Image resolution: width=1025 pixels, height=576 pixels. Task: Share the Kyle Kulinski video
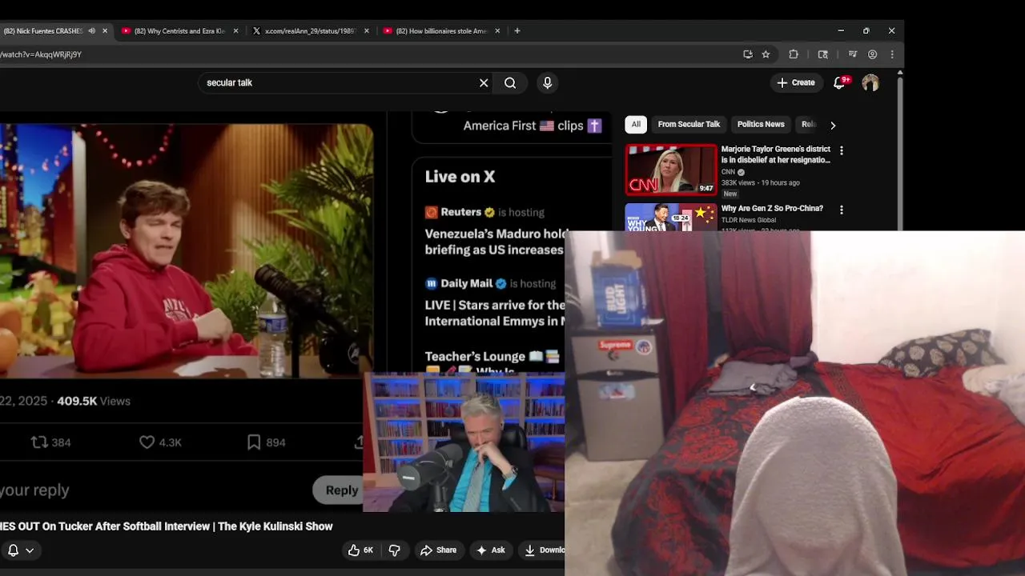pyautogui.click(x=438, y=550)
